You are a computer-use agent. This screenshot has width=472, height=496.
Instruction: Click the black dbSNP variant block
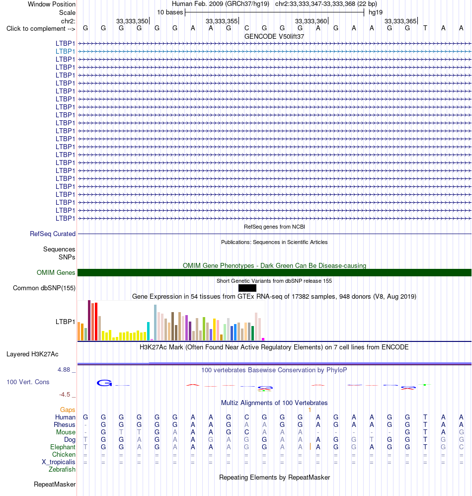(x=247, y=288)
